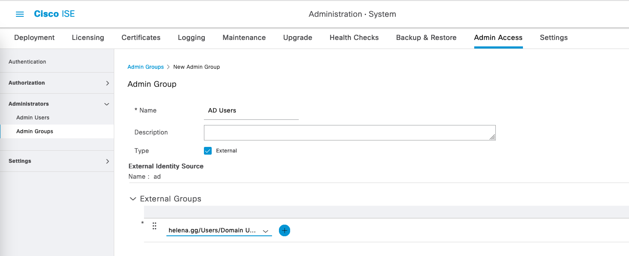Open the helena.gg/Users/Domain group dropdown
This screenshot has width=629, height=256.
click(x=219, y=231)
